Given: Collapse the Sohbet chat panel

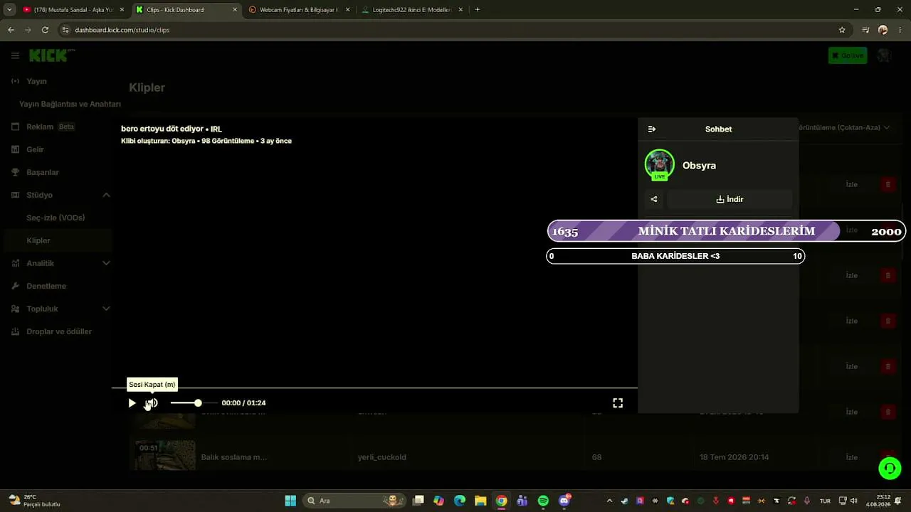Looking at the screenshot, I should coord(651,129).
